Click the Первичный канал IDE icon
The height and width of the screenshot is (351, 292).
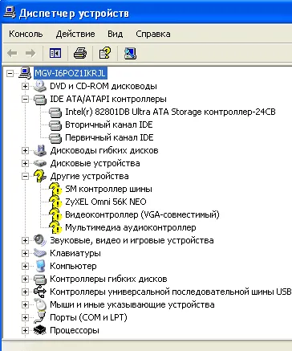click(55, 138)
